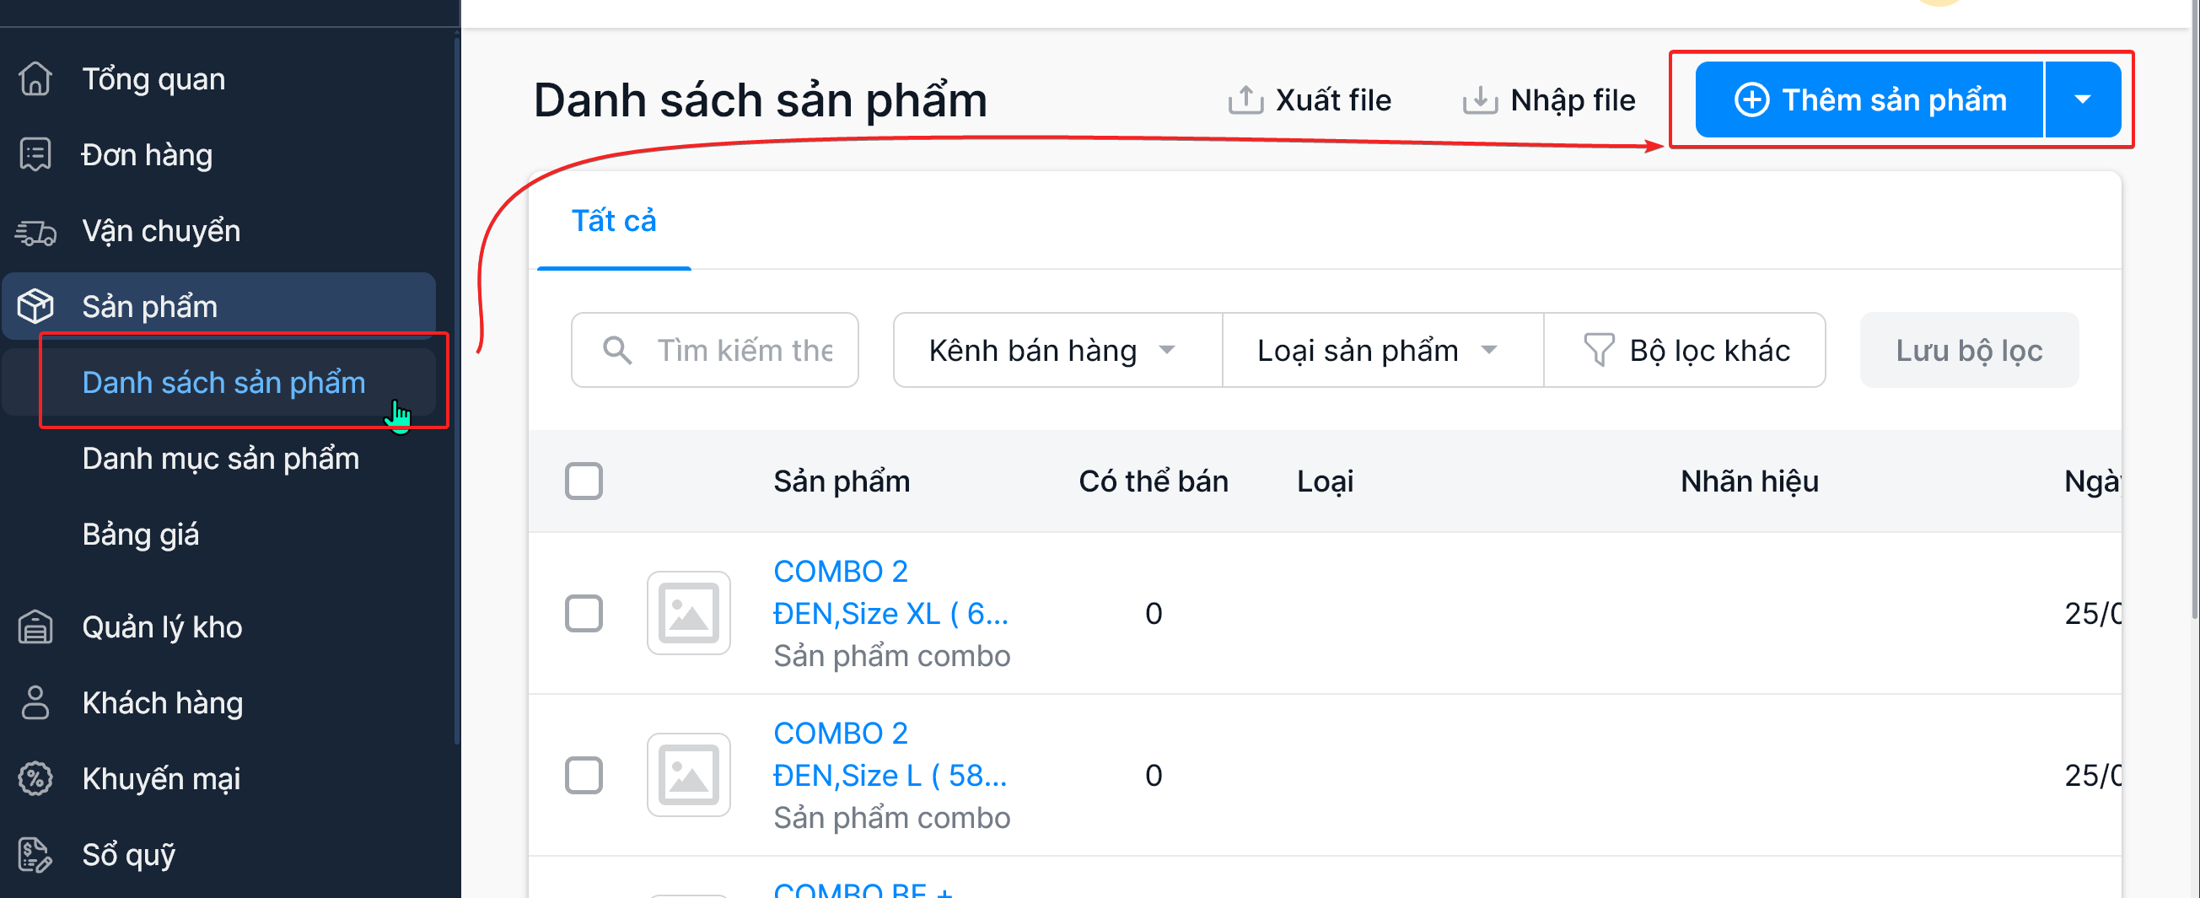Image resolution: width=2200 pixels, height=898 pixels.
Task: Check the COMBO 2 ĐEN Size XL row
Action: [x=584, y=613]
